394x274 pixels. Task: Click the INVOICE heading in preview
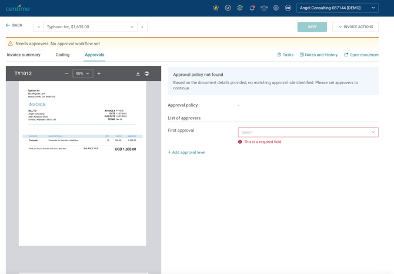pos(37,105)
